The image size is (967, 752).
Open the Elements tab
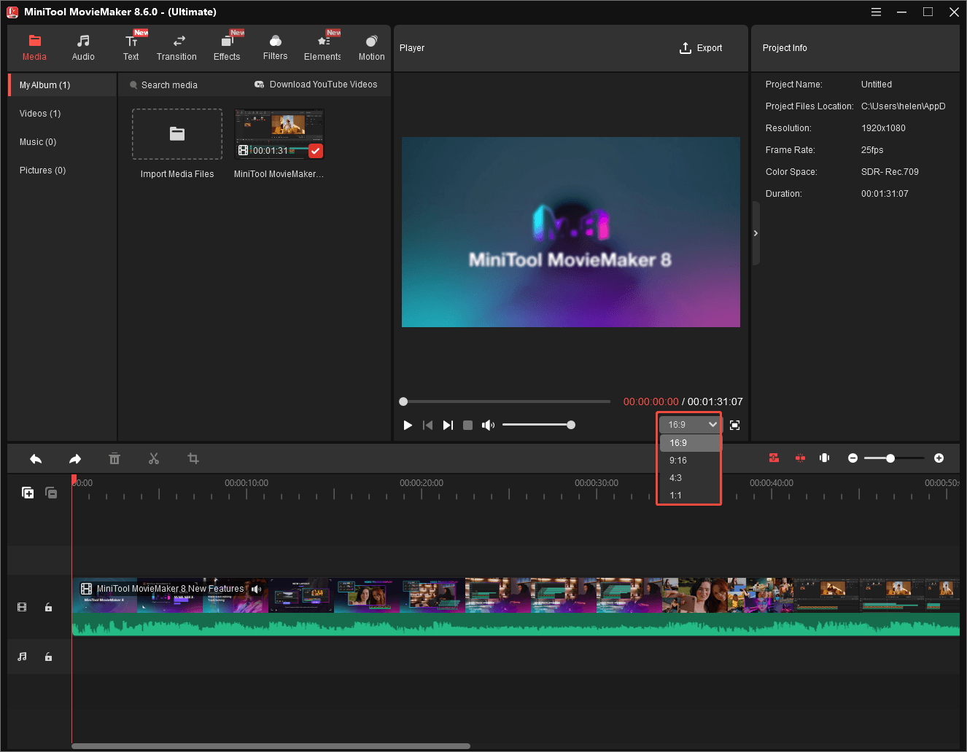tap(322, 47)
